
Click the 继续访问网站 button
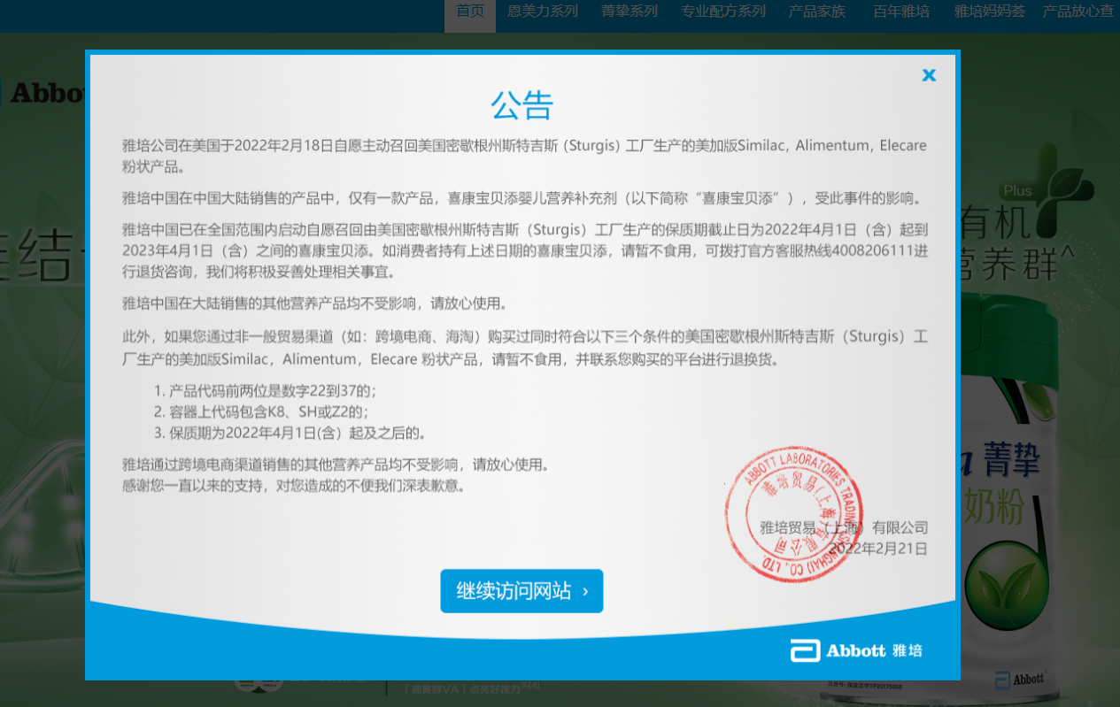521,591
